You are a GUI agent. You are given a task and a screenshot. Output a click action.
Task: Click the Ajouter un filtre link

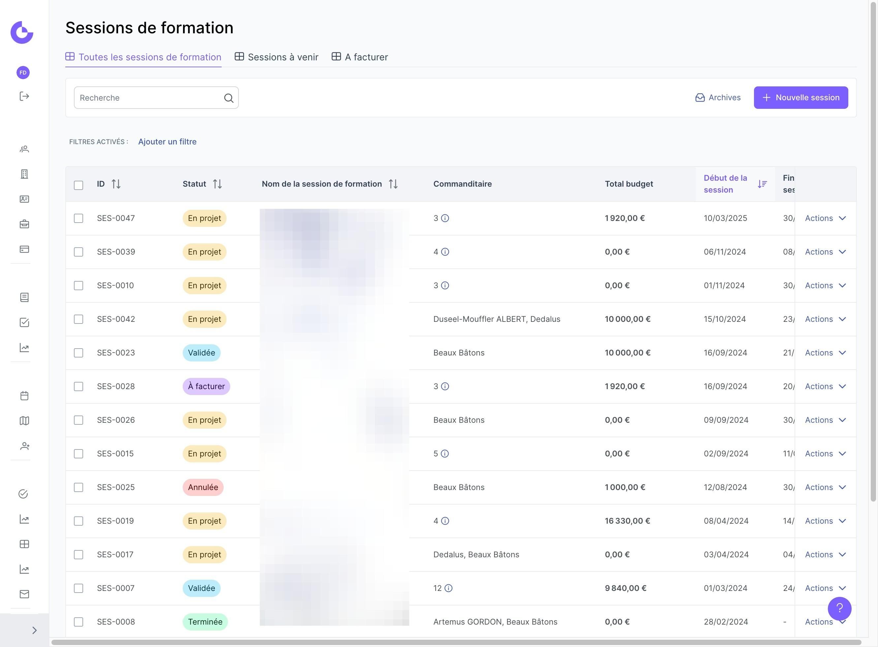coord(167,142)
